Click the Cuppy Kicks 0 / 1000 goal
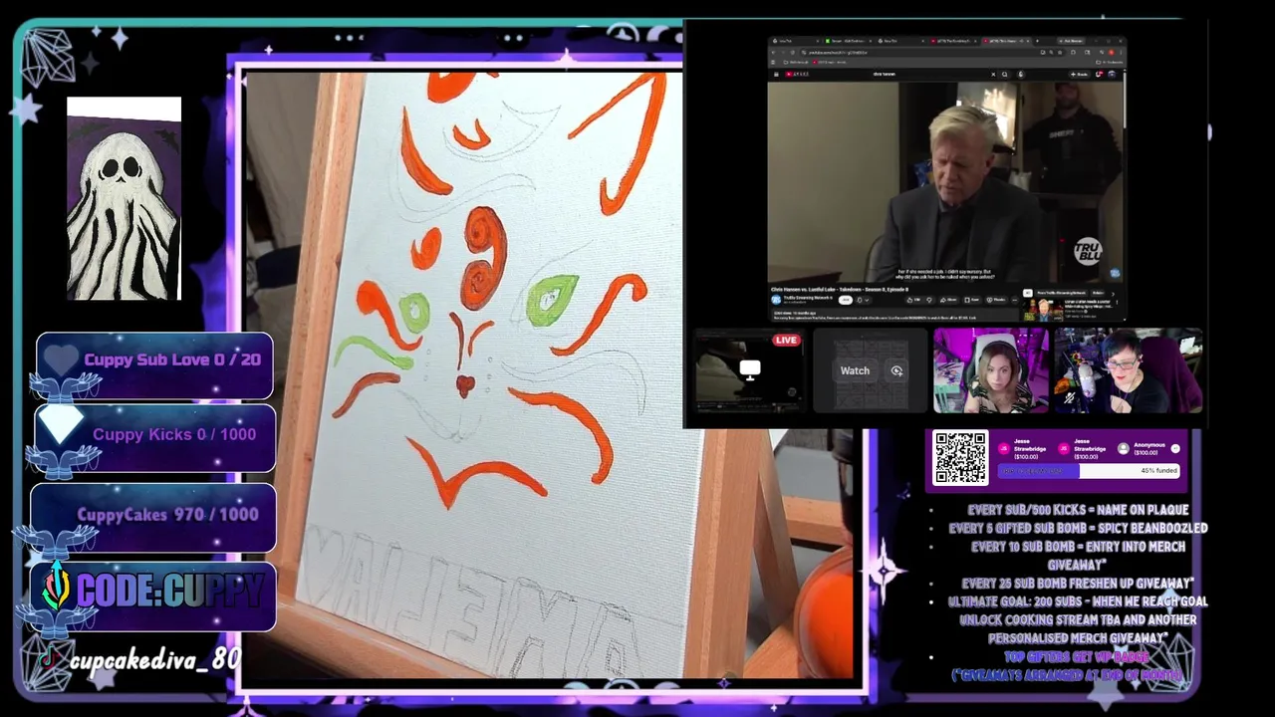Screen dimensions: 1275x717 [x=154, y=437]
